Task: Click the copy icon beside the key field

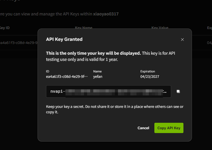Action: [178, 91]
